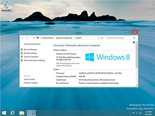Open File Explorer from the taskbar
Image resolution: width=155 pixels, height=116 pixels.
(x=22, y=113)
